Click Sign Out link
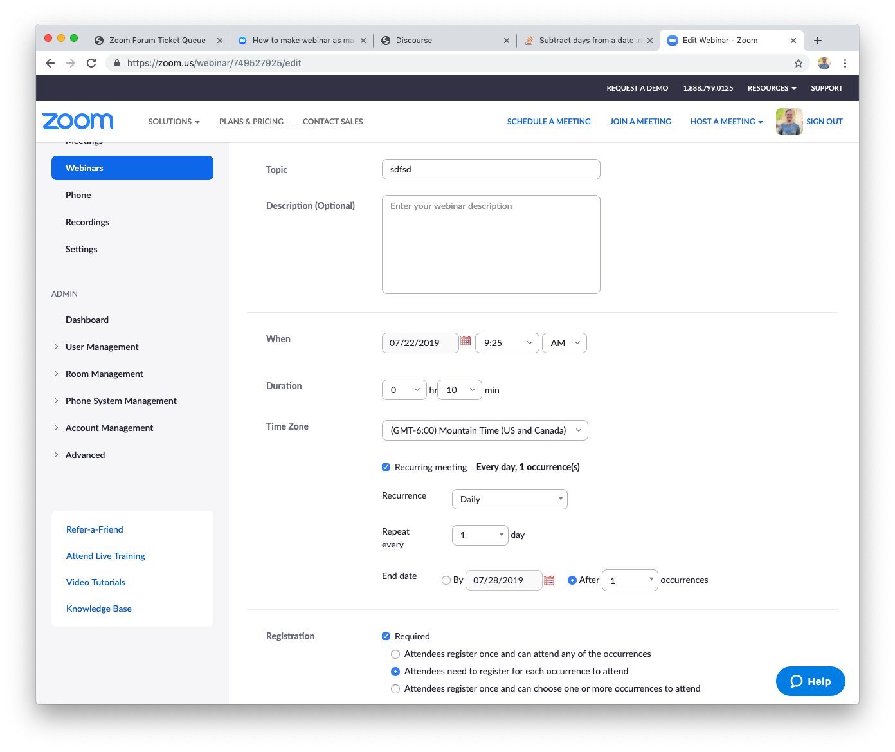Image resolution: width=895 pixels, height=752 pixels. [824, 122]
